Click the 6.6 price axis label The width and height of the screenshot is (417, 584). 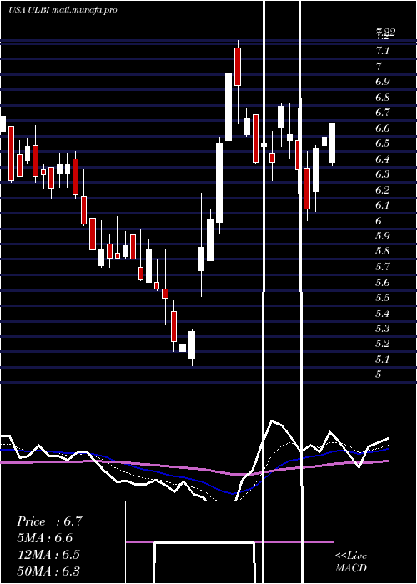pos(383,128)
